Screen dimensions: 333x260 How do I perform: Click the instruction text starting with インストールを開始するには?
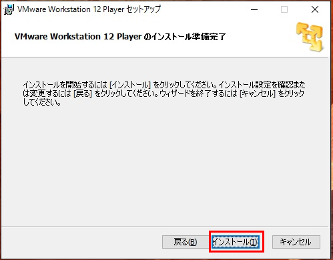[164, 94]
